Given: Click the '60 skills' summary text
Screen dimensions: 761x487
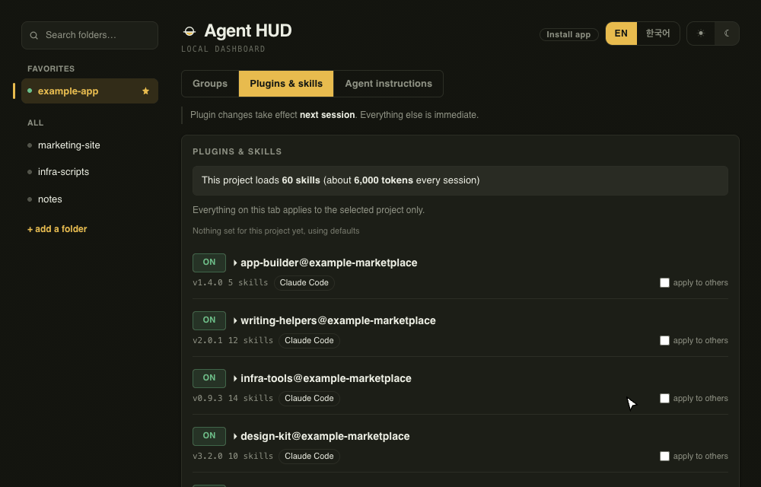Looking at the screenshot, I should 301,180.
